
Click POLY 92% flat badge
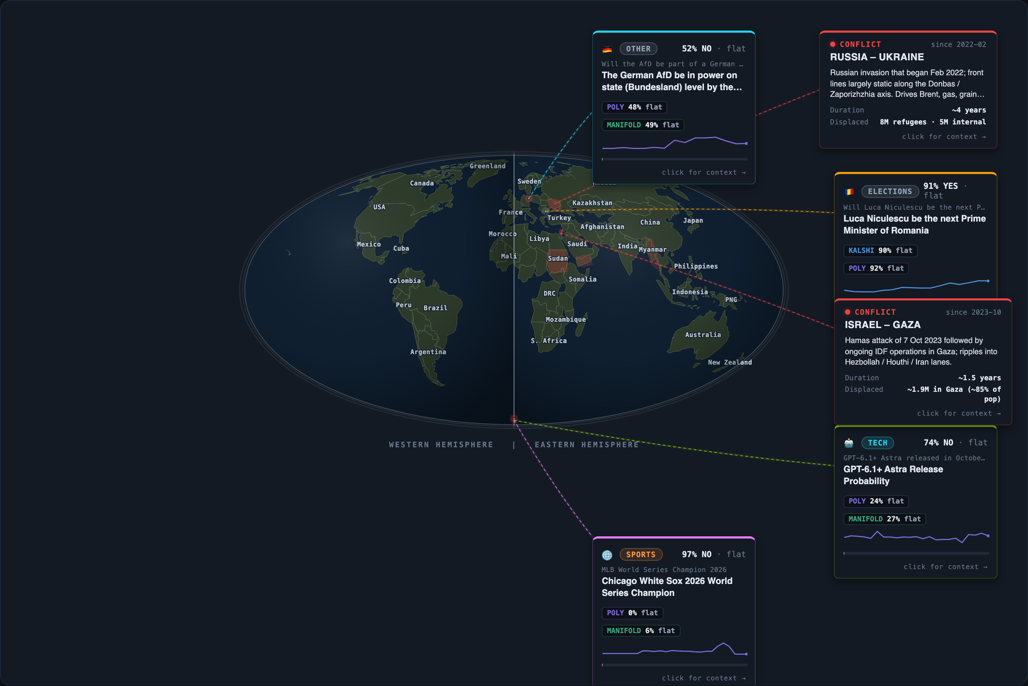876,269
